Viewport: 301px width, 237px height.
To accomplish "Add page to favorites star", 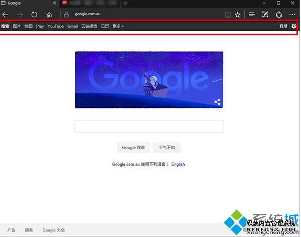I will [x=238, y=15].
